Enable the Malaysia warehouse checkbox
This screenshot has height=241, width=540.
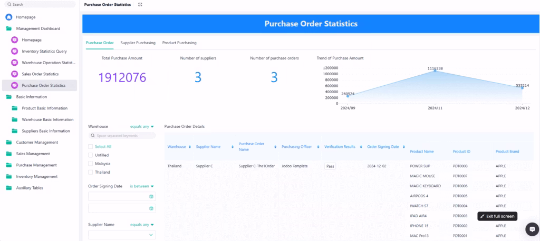pyautogui.click(x=91, y=164)
